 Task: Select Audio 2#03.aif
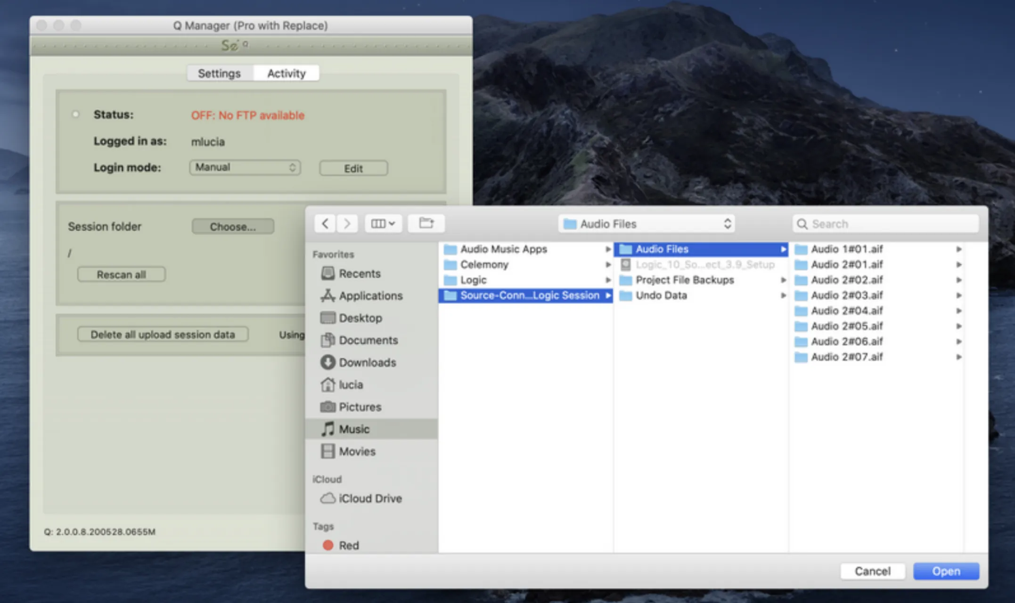[x=877, y=295]
